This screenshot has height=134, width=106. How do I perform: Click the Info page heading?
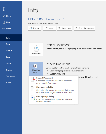(x=33, y=10)
